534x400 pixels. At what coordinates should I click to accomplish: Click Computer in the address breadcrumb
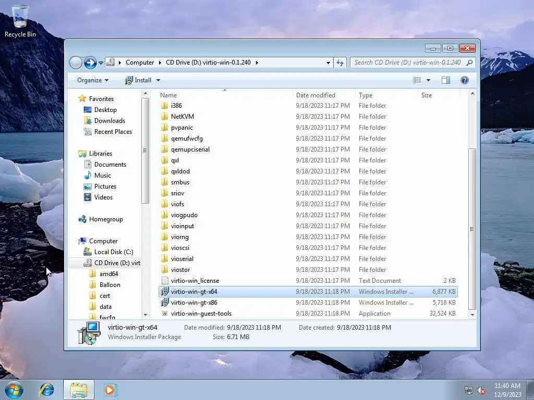[x=140, y=63]
